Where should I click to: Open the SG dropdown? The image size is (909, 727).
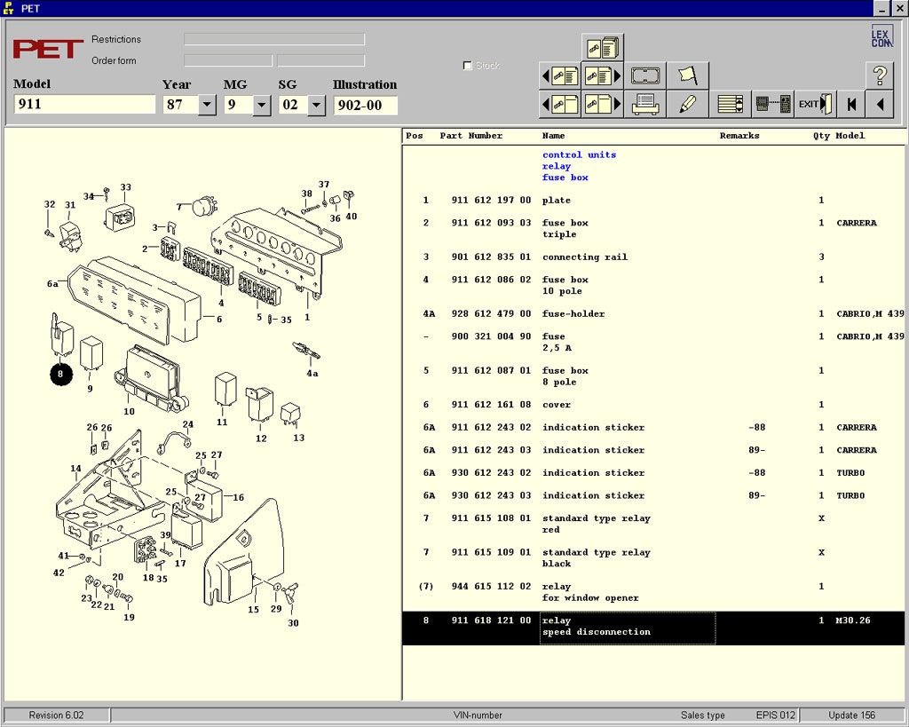pos(316,105)
